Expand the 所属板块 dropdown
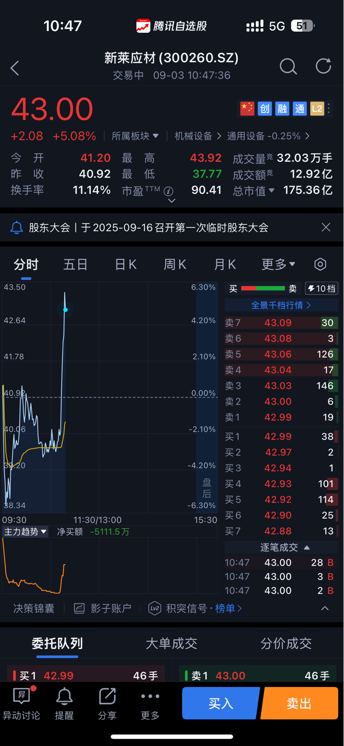Screen dimensions: 344x746 point(135,136)
